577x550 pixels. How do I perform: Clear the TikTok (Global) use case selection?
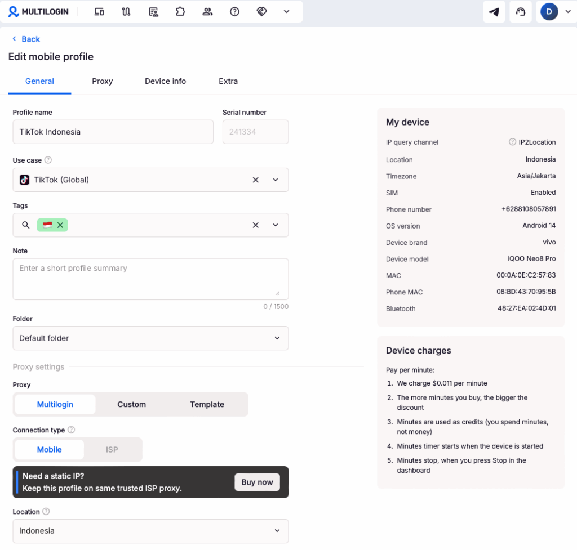pos(255,180)
